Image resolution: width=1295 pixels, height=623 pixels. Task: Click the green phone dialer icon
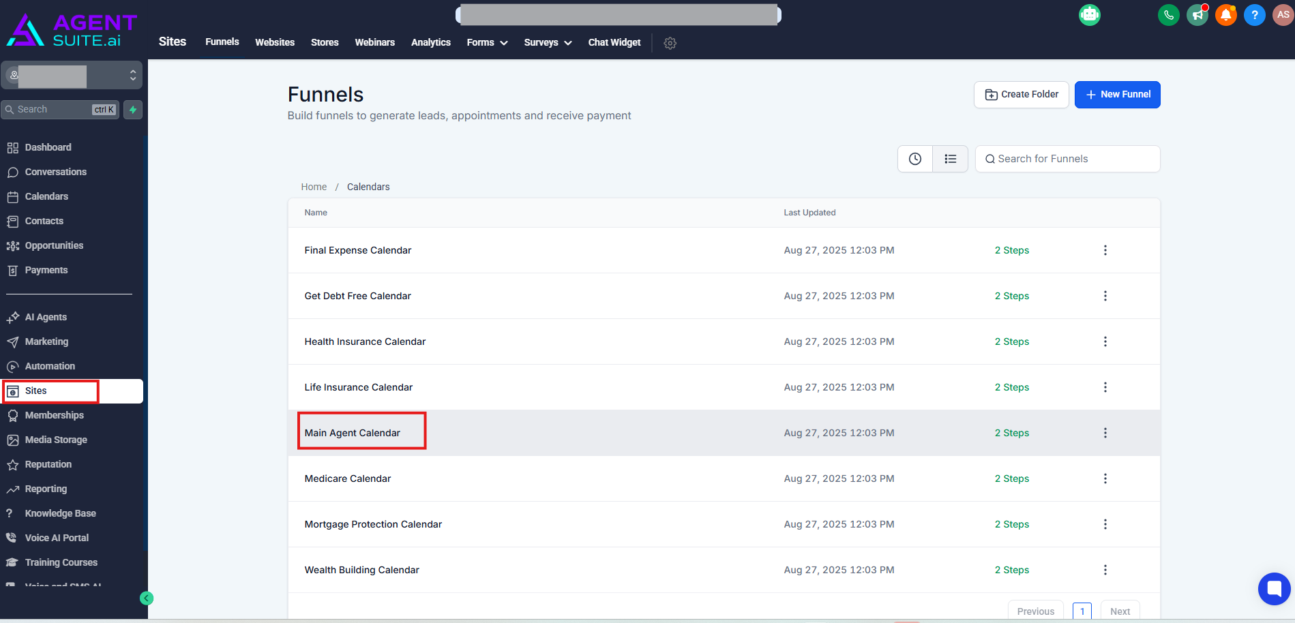pos(1169,14)
